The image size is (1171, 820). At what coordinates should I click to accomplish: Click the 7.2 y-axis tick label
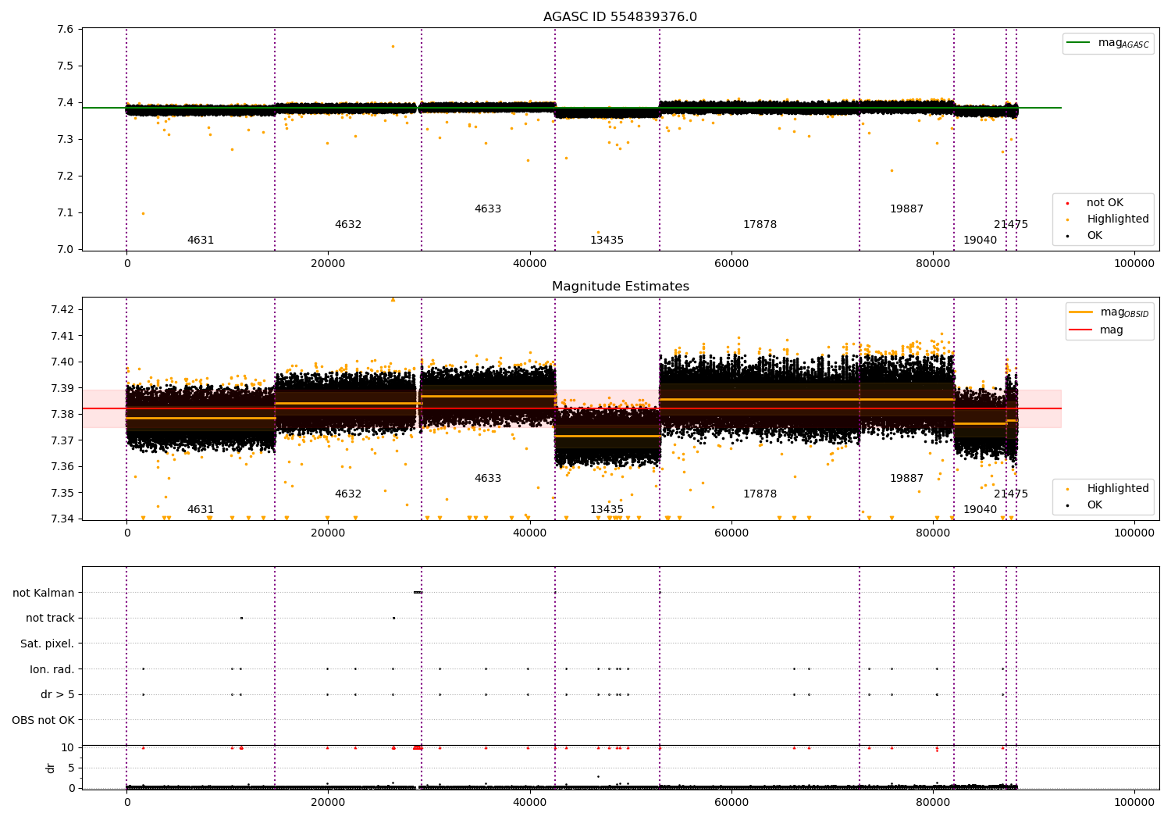66,176
